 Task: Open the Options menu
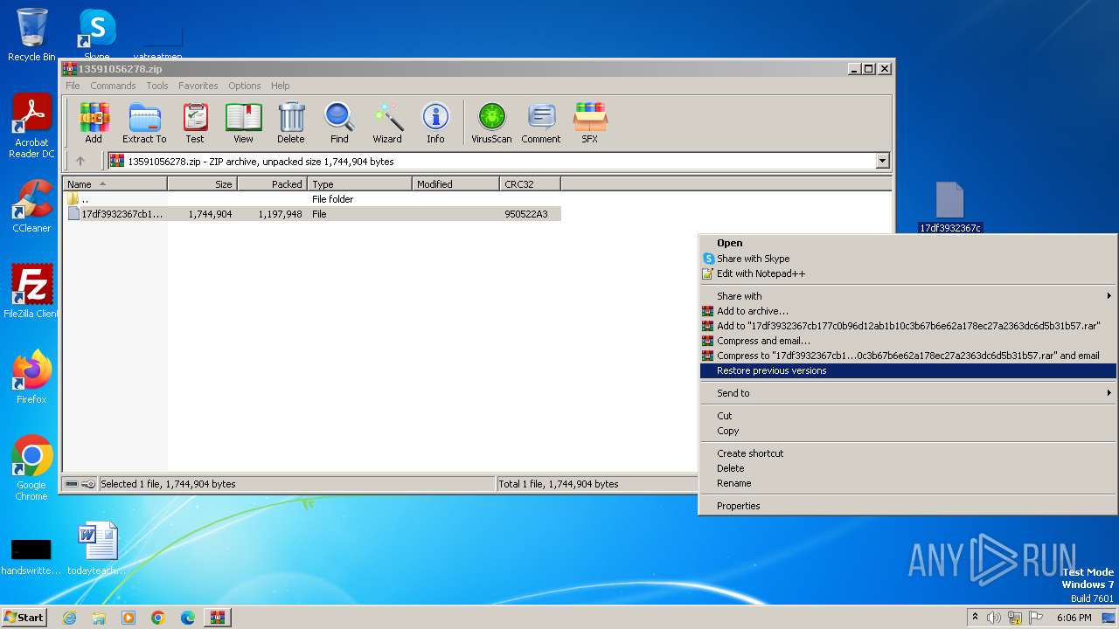(245, 86)
